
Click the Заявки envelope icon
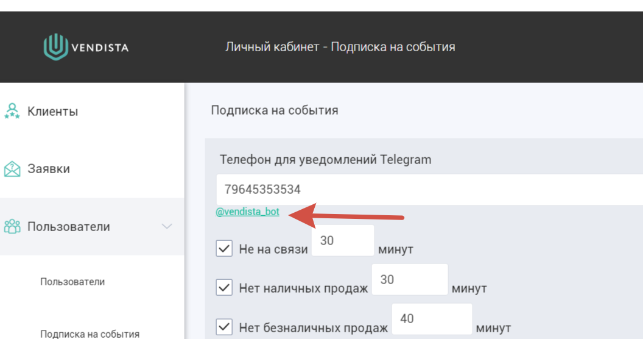(12, 169)
